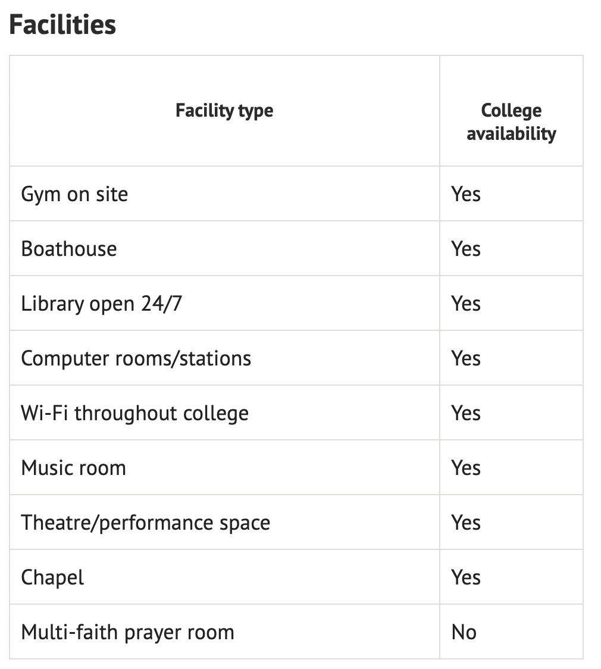Click the Yes value for Wi-Fi throughout college
The height and width of the screenshot is (669, 601).
(466, 413)
